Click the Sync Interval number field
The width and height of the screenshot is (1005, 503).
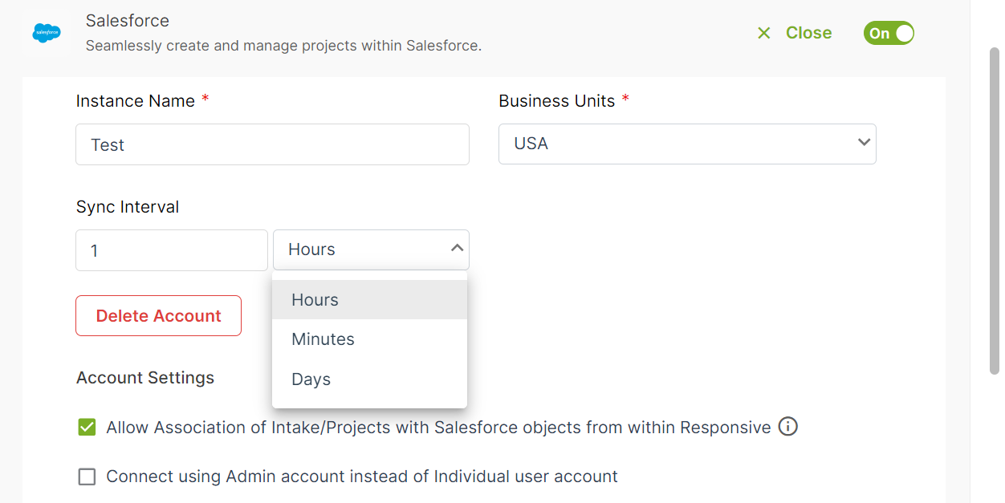pos(172,250)
